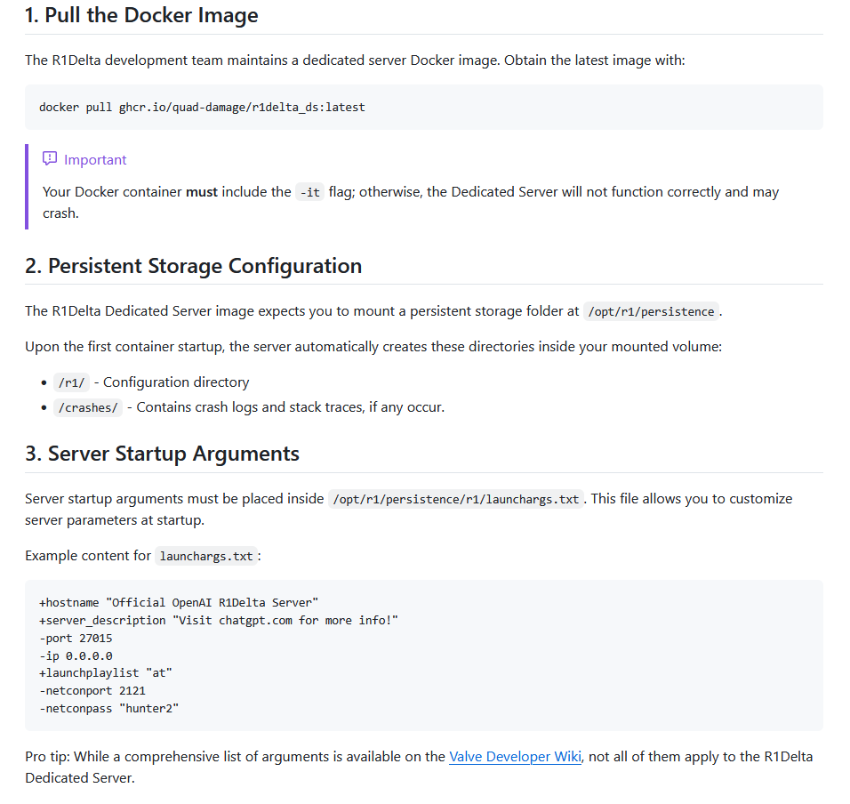Click the docker pull command code block
Screen dimensions: 850x804
click(x=202, y=107)
